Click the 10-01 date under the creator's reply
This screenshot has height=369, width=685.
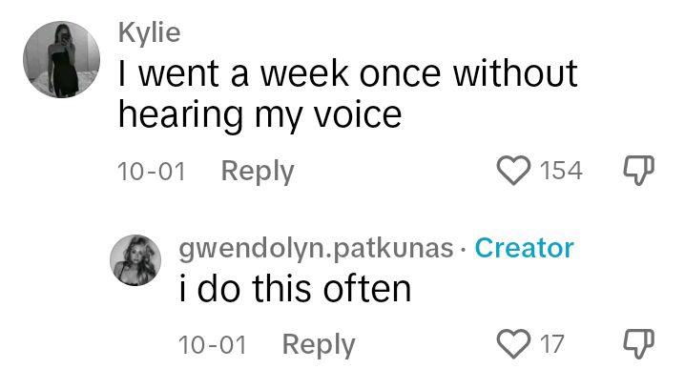(213, 344)
